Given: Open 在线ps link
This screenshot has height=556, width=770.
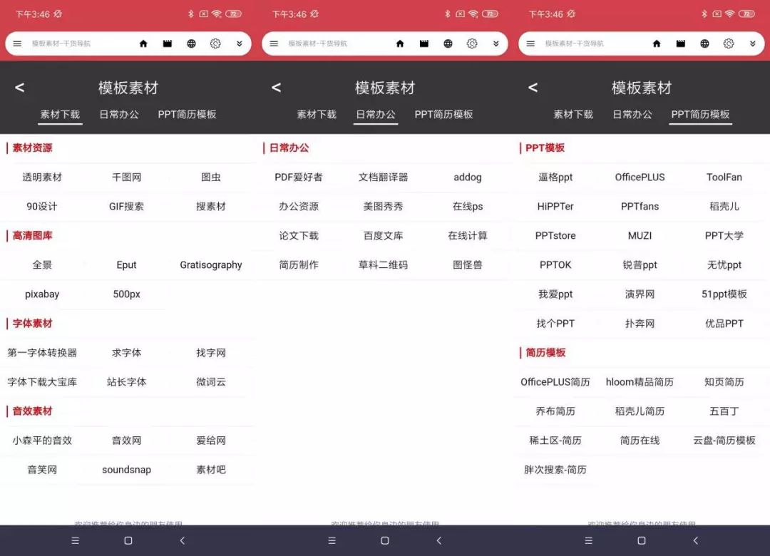Looking at the screenshot, I should click(x=468, y=206).
